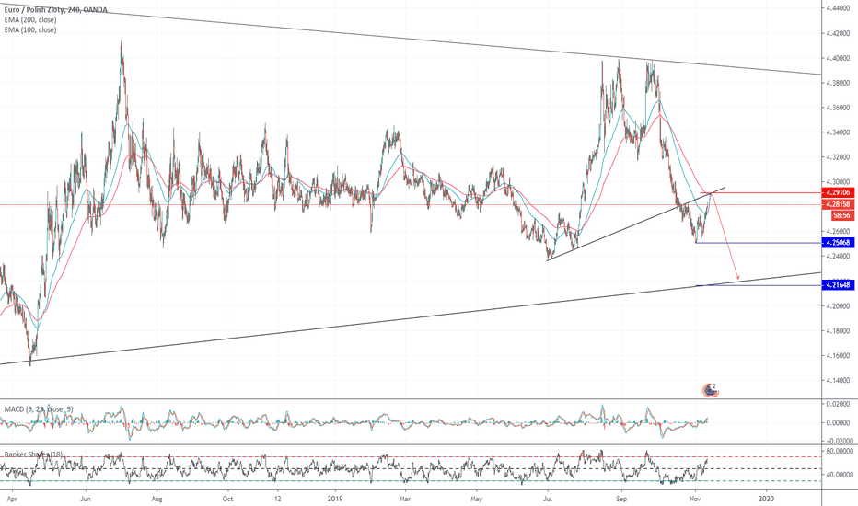Click the 58:56 candle countdown timer
Viewport: 858px width, 506px height.
(841, 216)
